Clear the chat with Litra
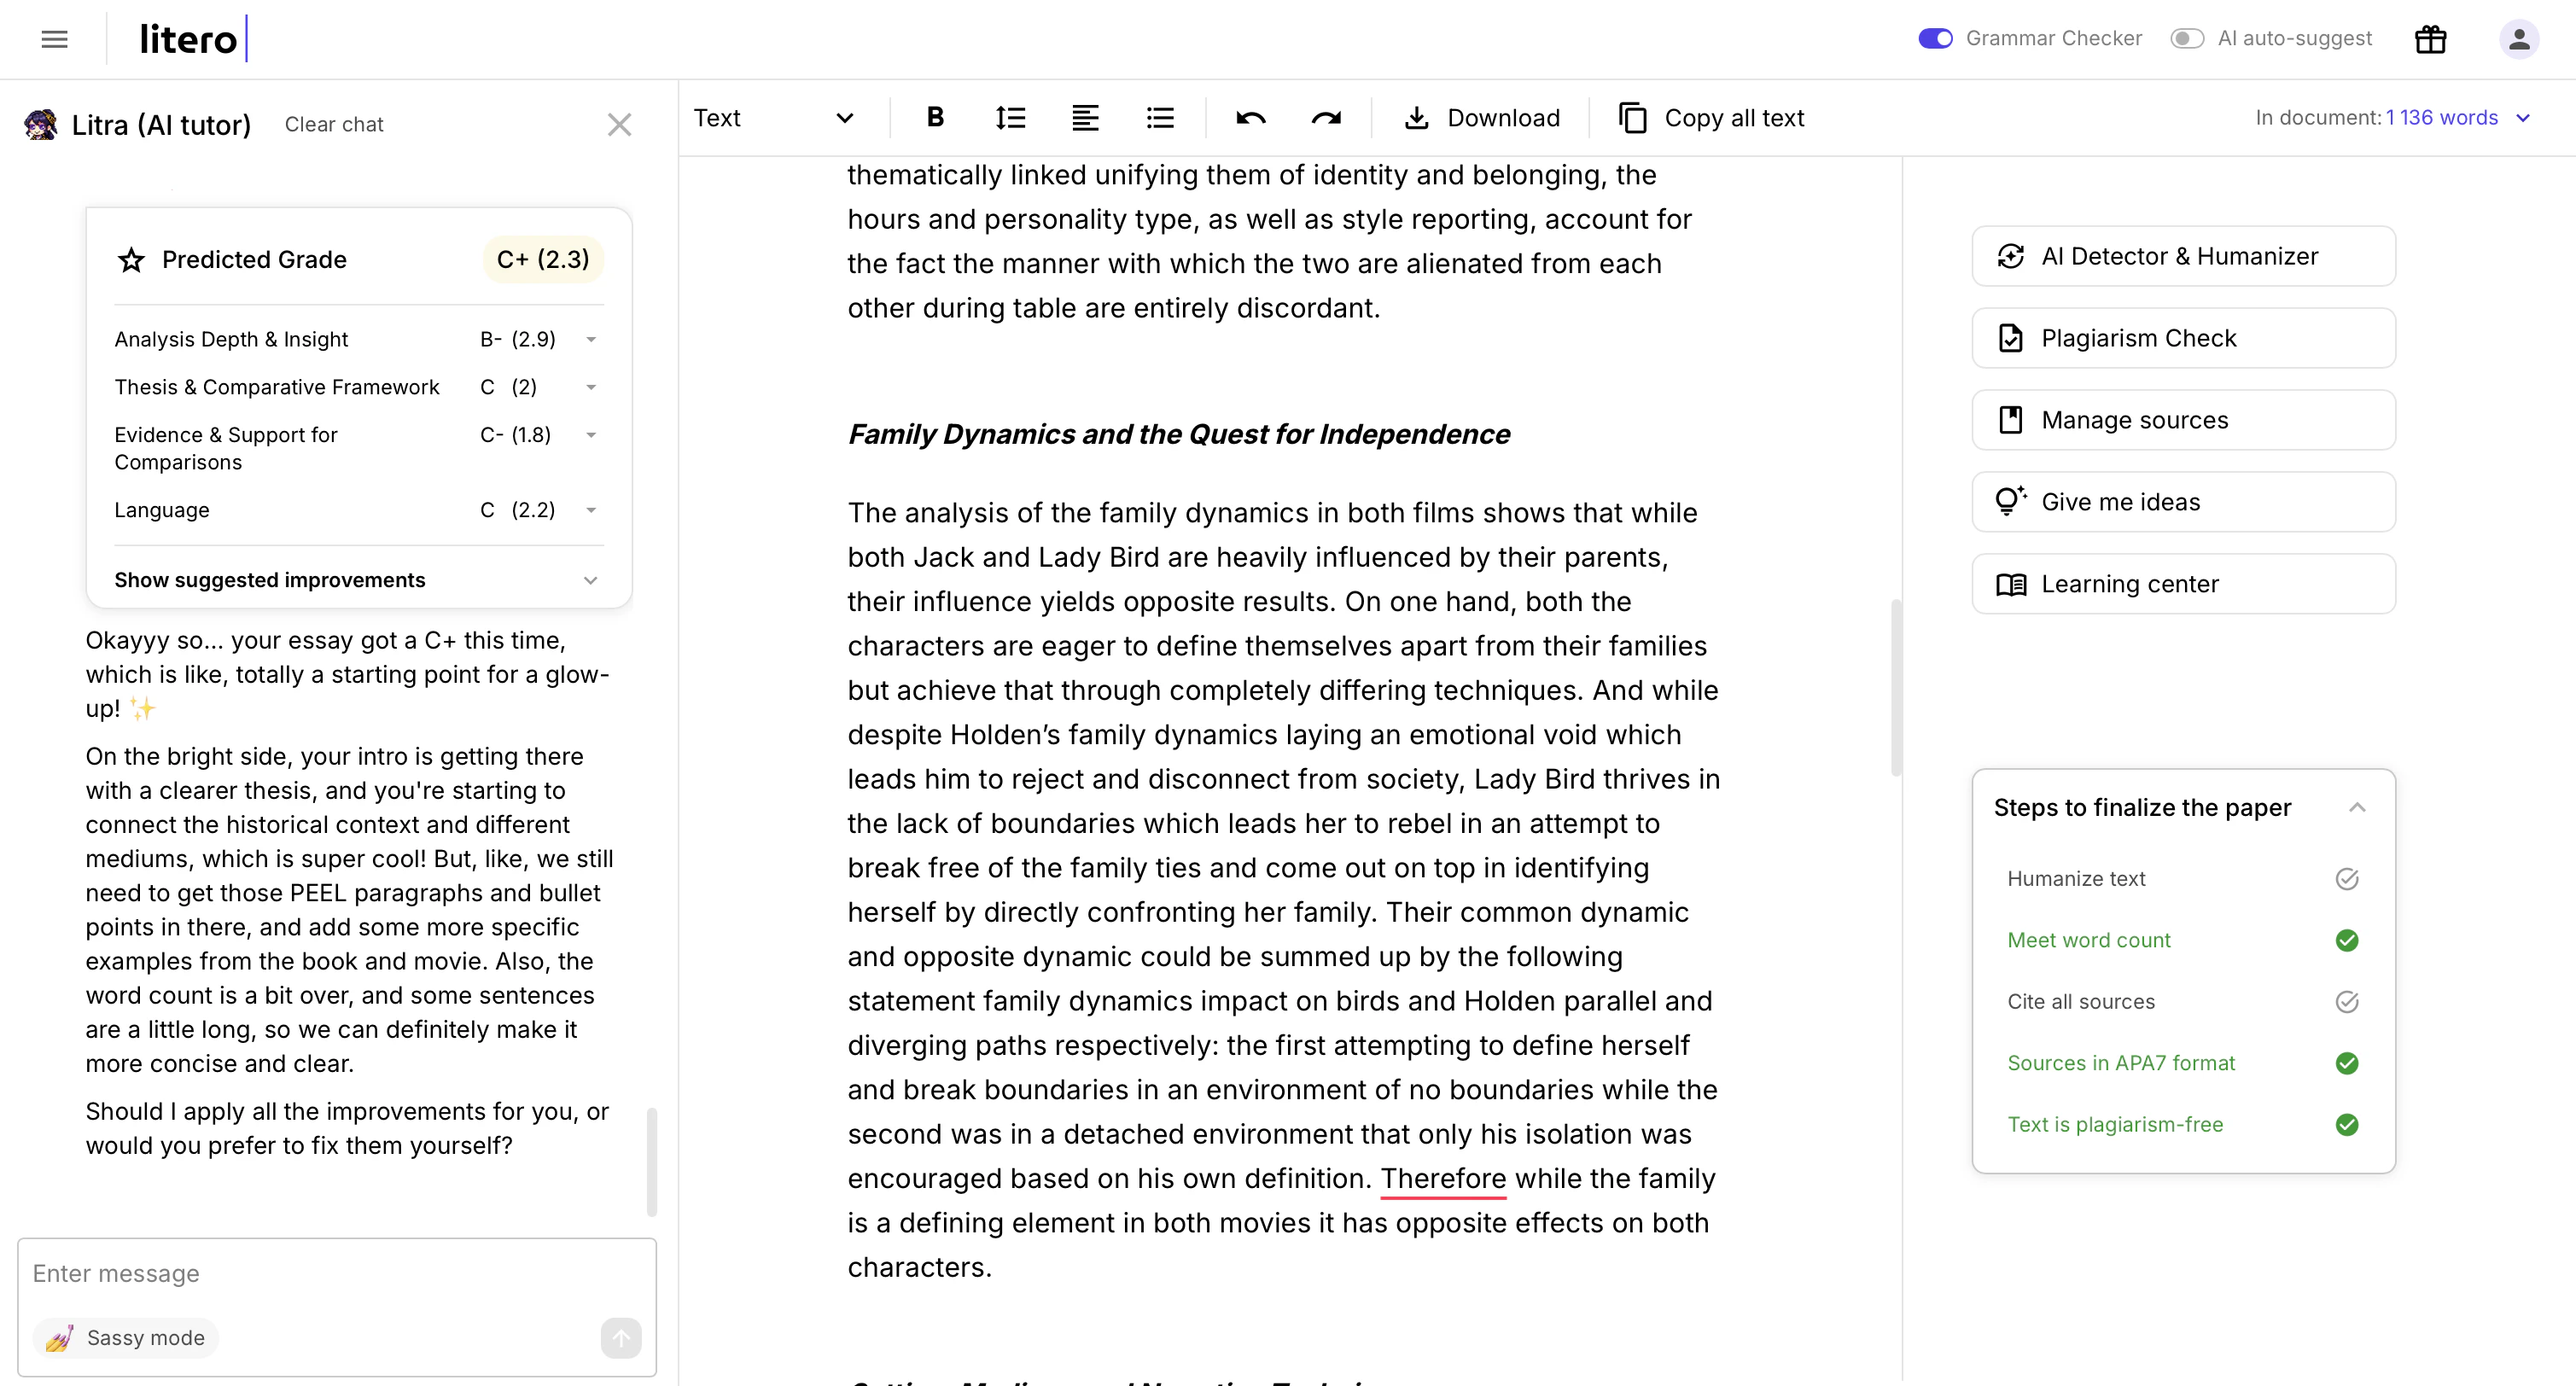The height and width of the screenshot is (1386, 2576). (x=334, y=124)
